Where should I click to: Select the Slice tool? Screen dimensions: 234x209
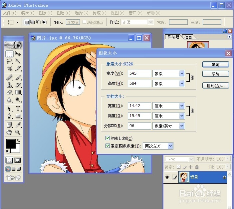(x=18, y=68)
